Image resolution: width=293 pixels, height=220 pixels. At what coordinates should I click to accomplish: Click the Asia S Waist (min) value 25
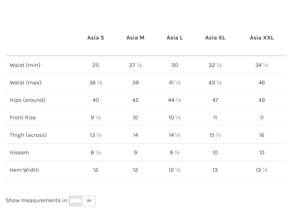click(x=96, y=65)
